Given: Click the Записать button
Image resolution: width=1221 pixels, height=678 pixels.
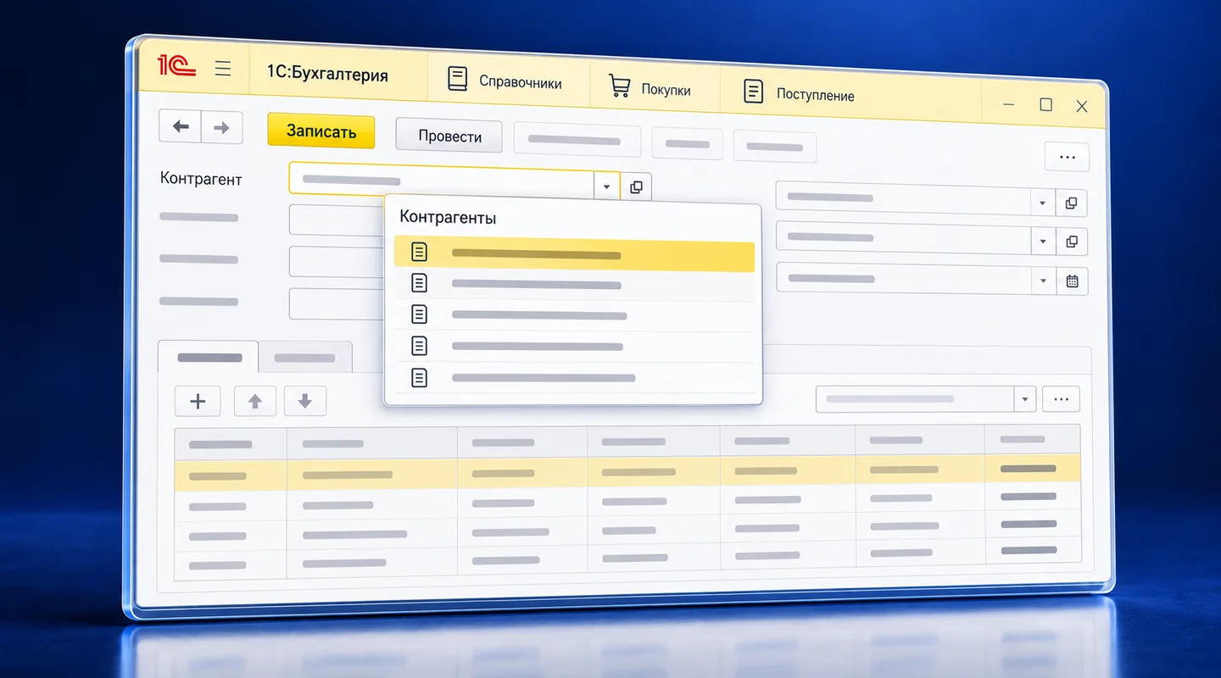Looking at the screenshot, I should pyautogui.click(x=321, y=131).
